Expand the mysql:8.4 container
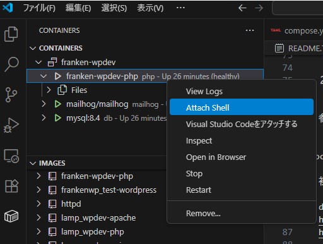 point(44,118)
